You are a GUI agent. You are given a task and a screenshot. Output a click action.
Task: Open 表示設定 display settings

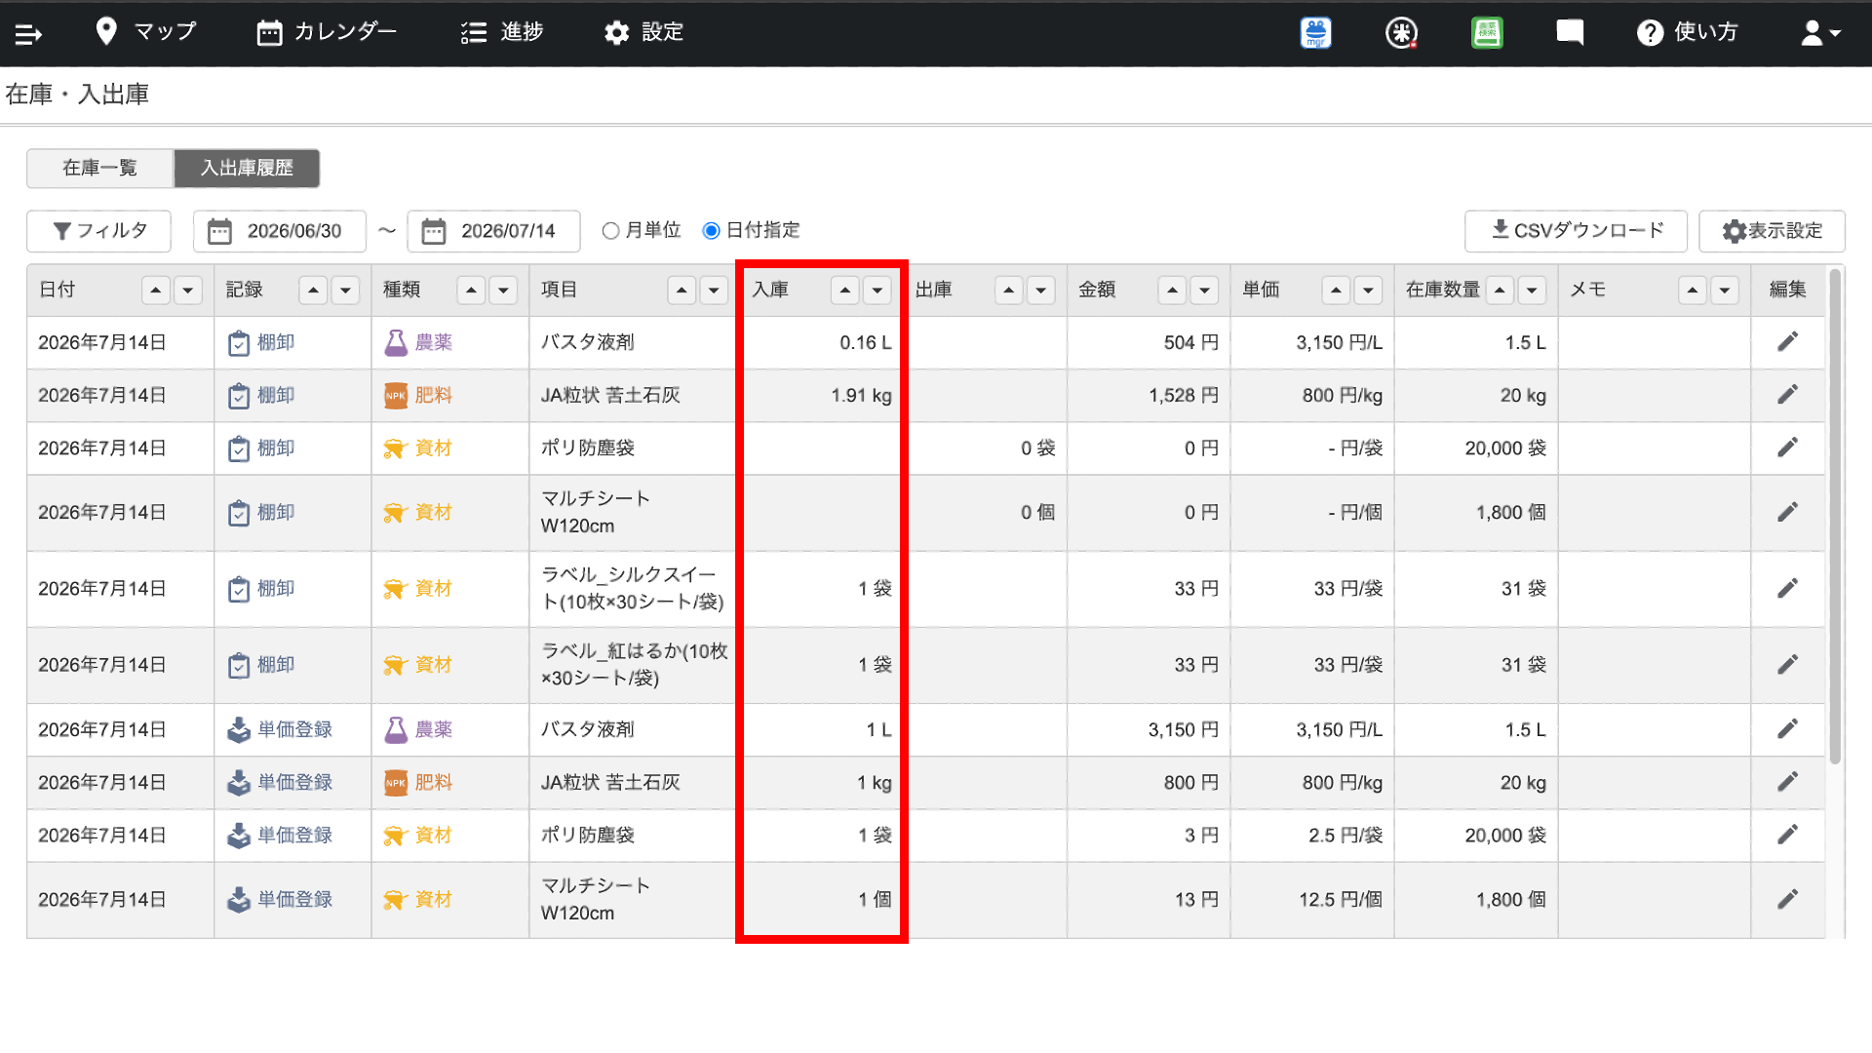pyautogui.click(x=1772, y=231)
